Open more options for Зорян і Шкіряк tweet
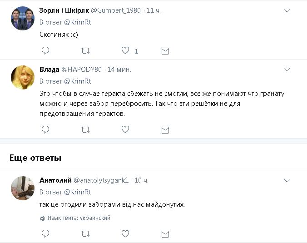 [x=287, y=10]
